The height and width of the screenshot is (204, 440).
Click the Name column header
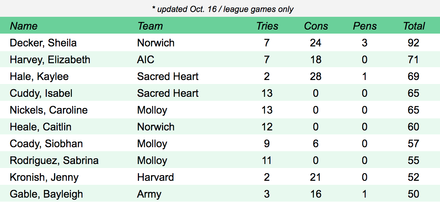click(24, 26)
